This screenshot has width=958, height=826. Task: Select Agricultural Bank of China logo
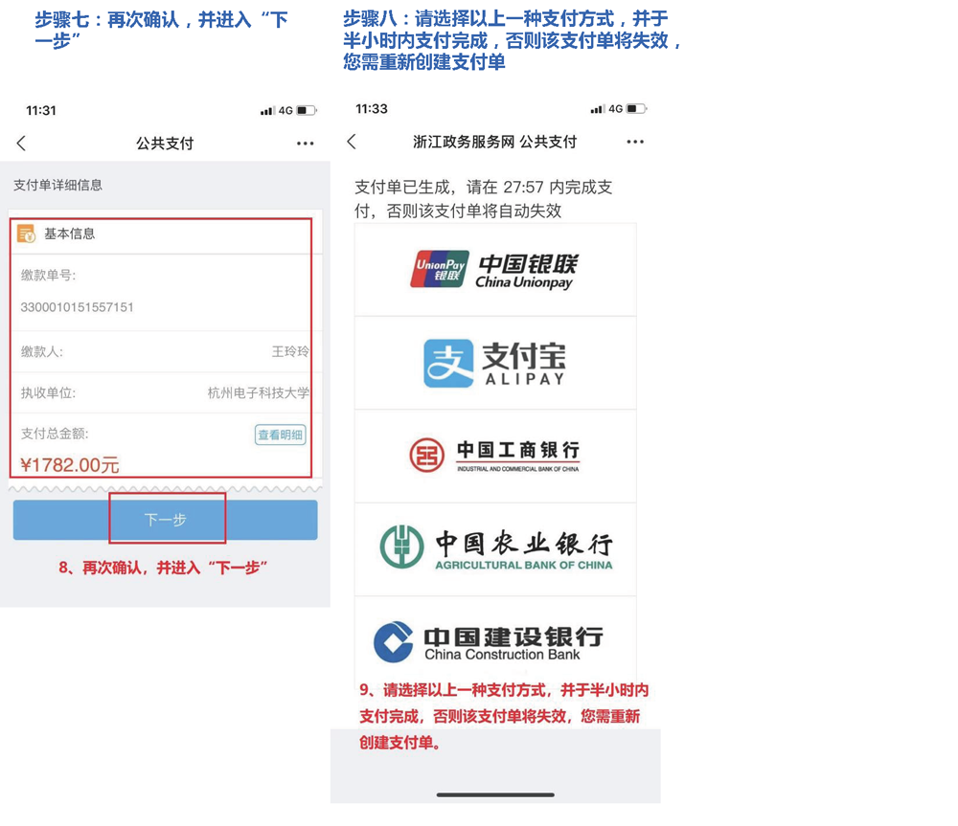pos(494,548)
